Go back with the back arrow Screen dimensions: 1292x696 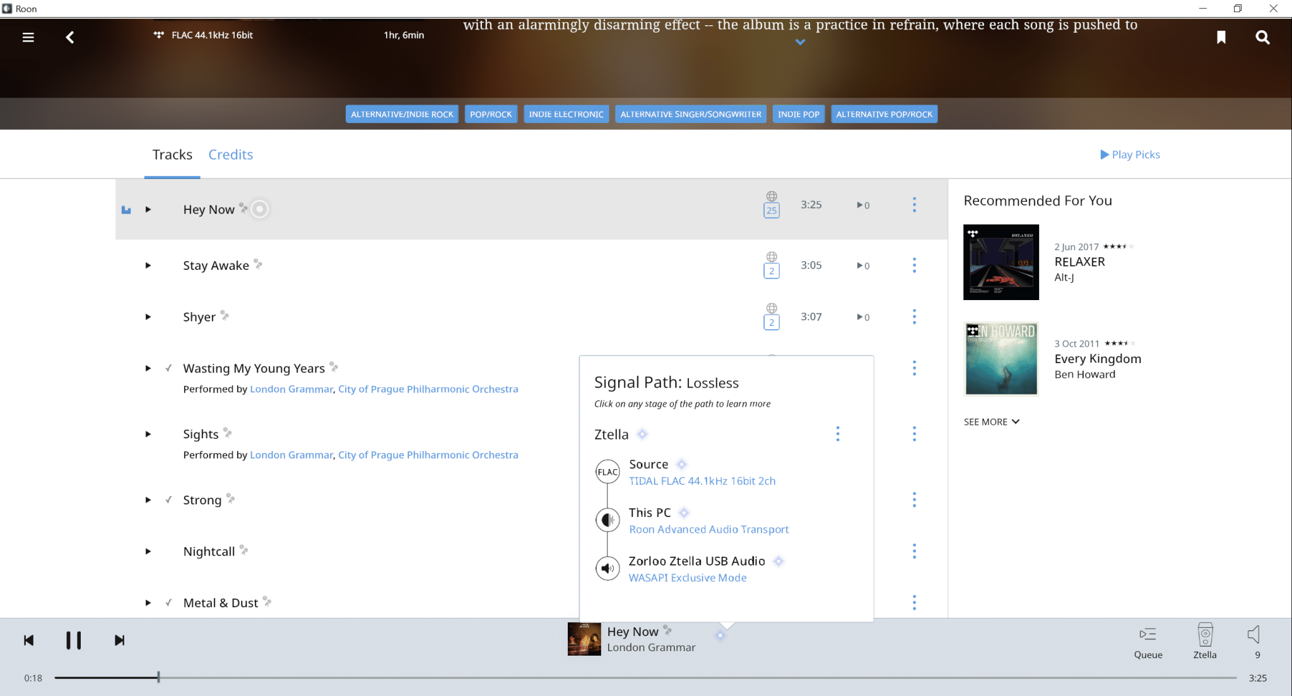[x=70, y=37]
